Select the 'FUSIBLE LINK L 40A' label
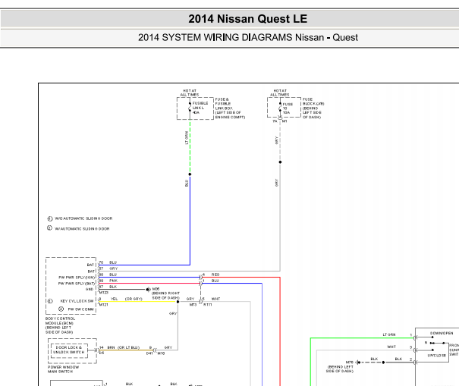The height and width of the screenshot is (386, 459). (200, 108)
